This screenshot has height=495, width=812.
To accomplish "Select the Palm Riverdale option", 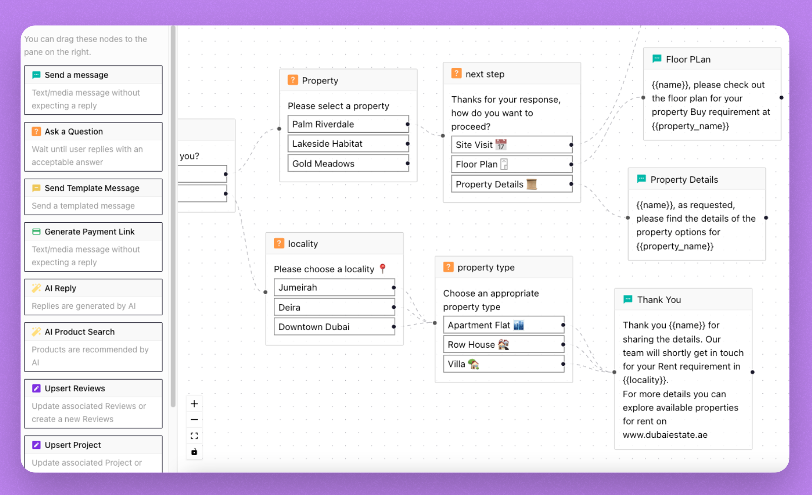I will tap(348, 124).
